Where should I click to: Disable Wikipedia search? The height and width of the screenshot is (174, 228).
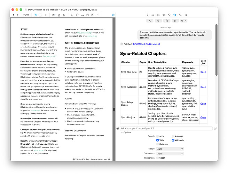173,141
